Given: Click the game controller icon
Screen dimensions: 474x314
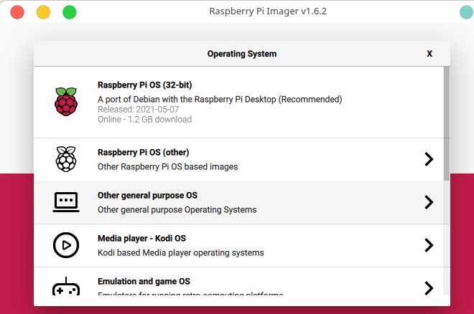Looking at the screenshot, I should 66,286.
